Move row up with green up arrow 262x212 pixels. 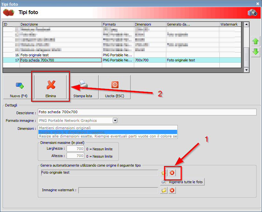pos(256,41)
